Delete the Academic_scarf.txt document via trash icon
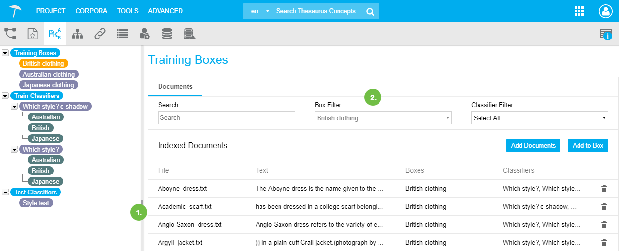Screen dimensions: 619x251 [x=604, y=207]
